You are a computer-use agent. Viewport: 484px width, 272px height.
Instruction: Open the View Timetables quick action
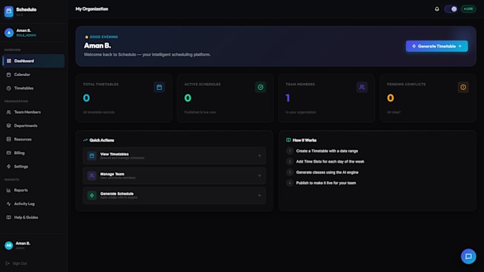[x=174, y=156]
